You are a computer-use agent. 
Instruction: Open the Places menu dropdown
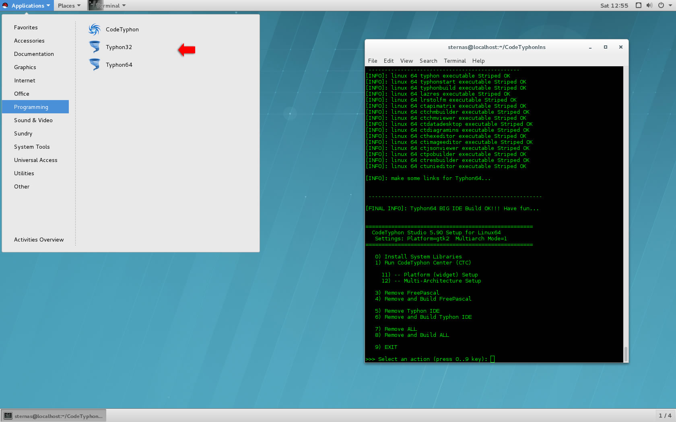pyautogui.click(x=69, y=5)
